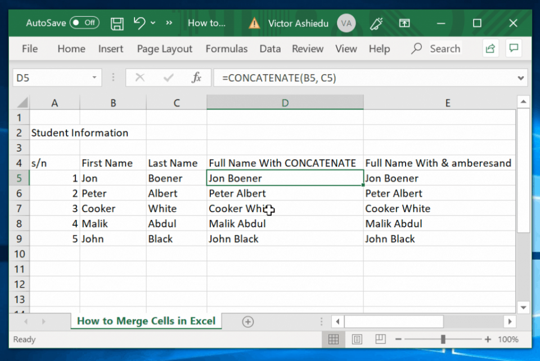Click the Share icon near the ribbon
Viewport: 540px width, 361px height.
click(x=490, y=48)
